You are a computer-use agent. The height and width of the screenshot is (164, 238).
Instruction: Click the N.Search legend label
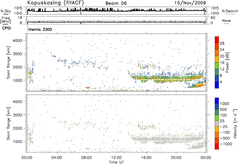[230, 11]
